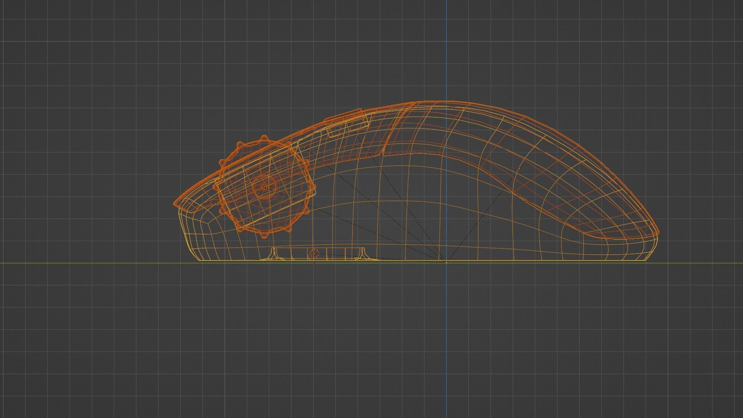The image size is (743, 418).
Task: Click the object origin point below the model
Action: pos(446,262)
